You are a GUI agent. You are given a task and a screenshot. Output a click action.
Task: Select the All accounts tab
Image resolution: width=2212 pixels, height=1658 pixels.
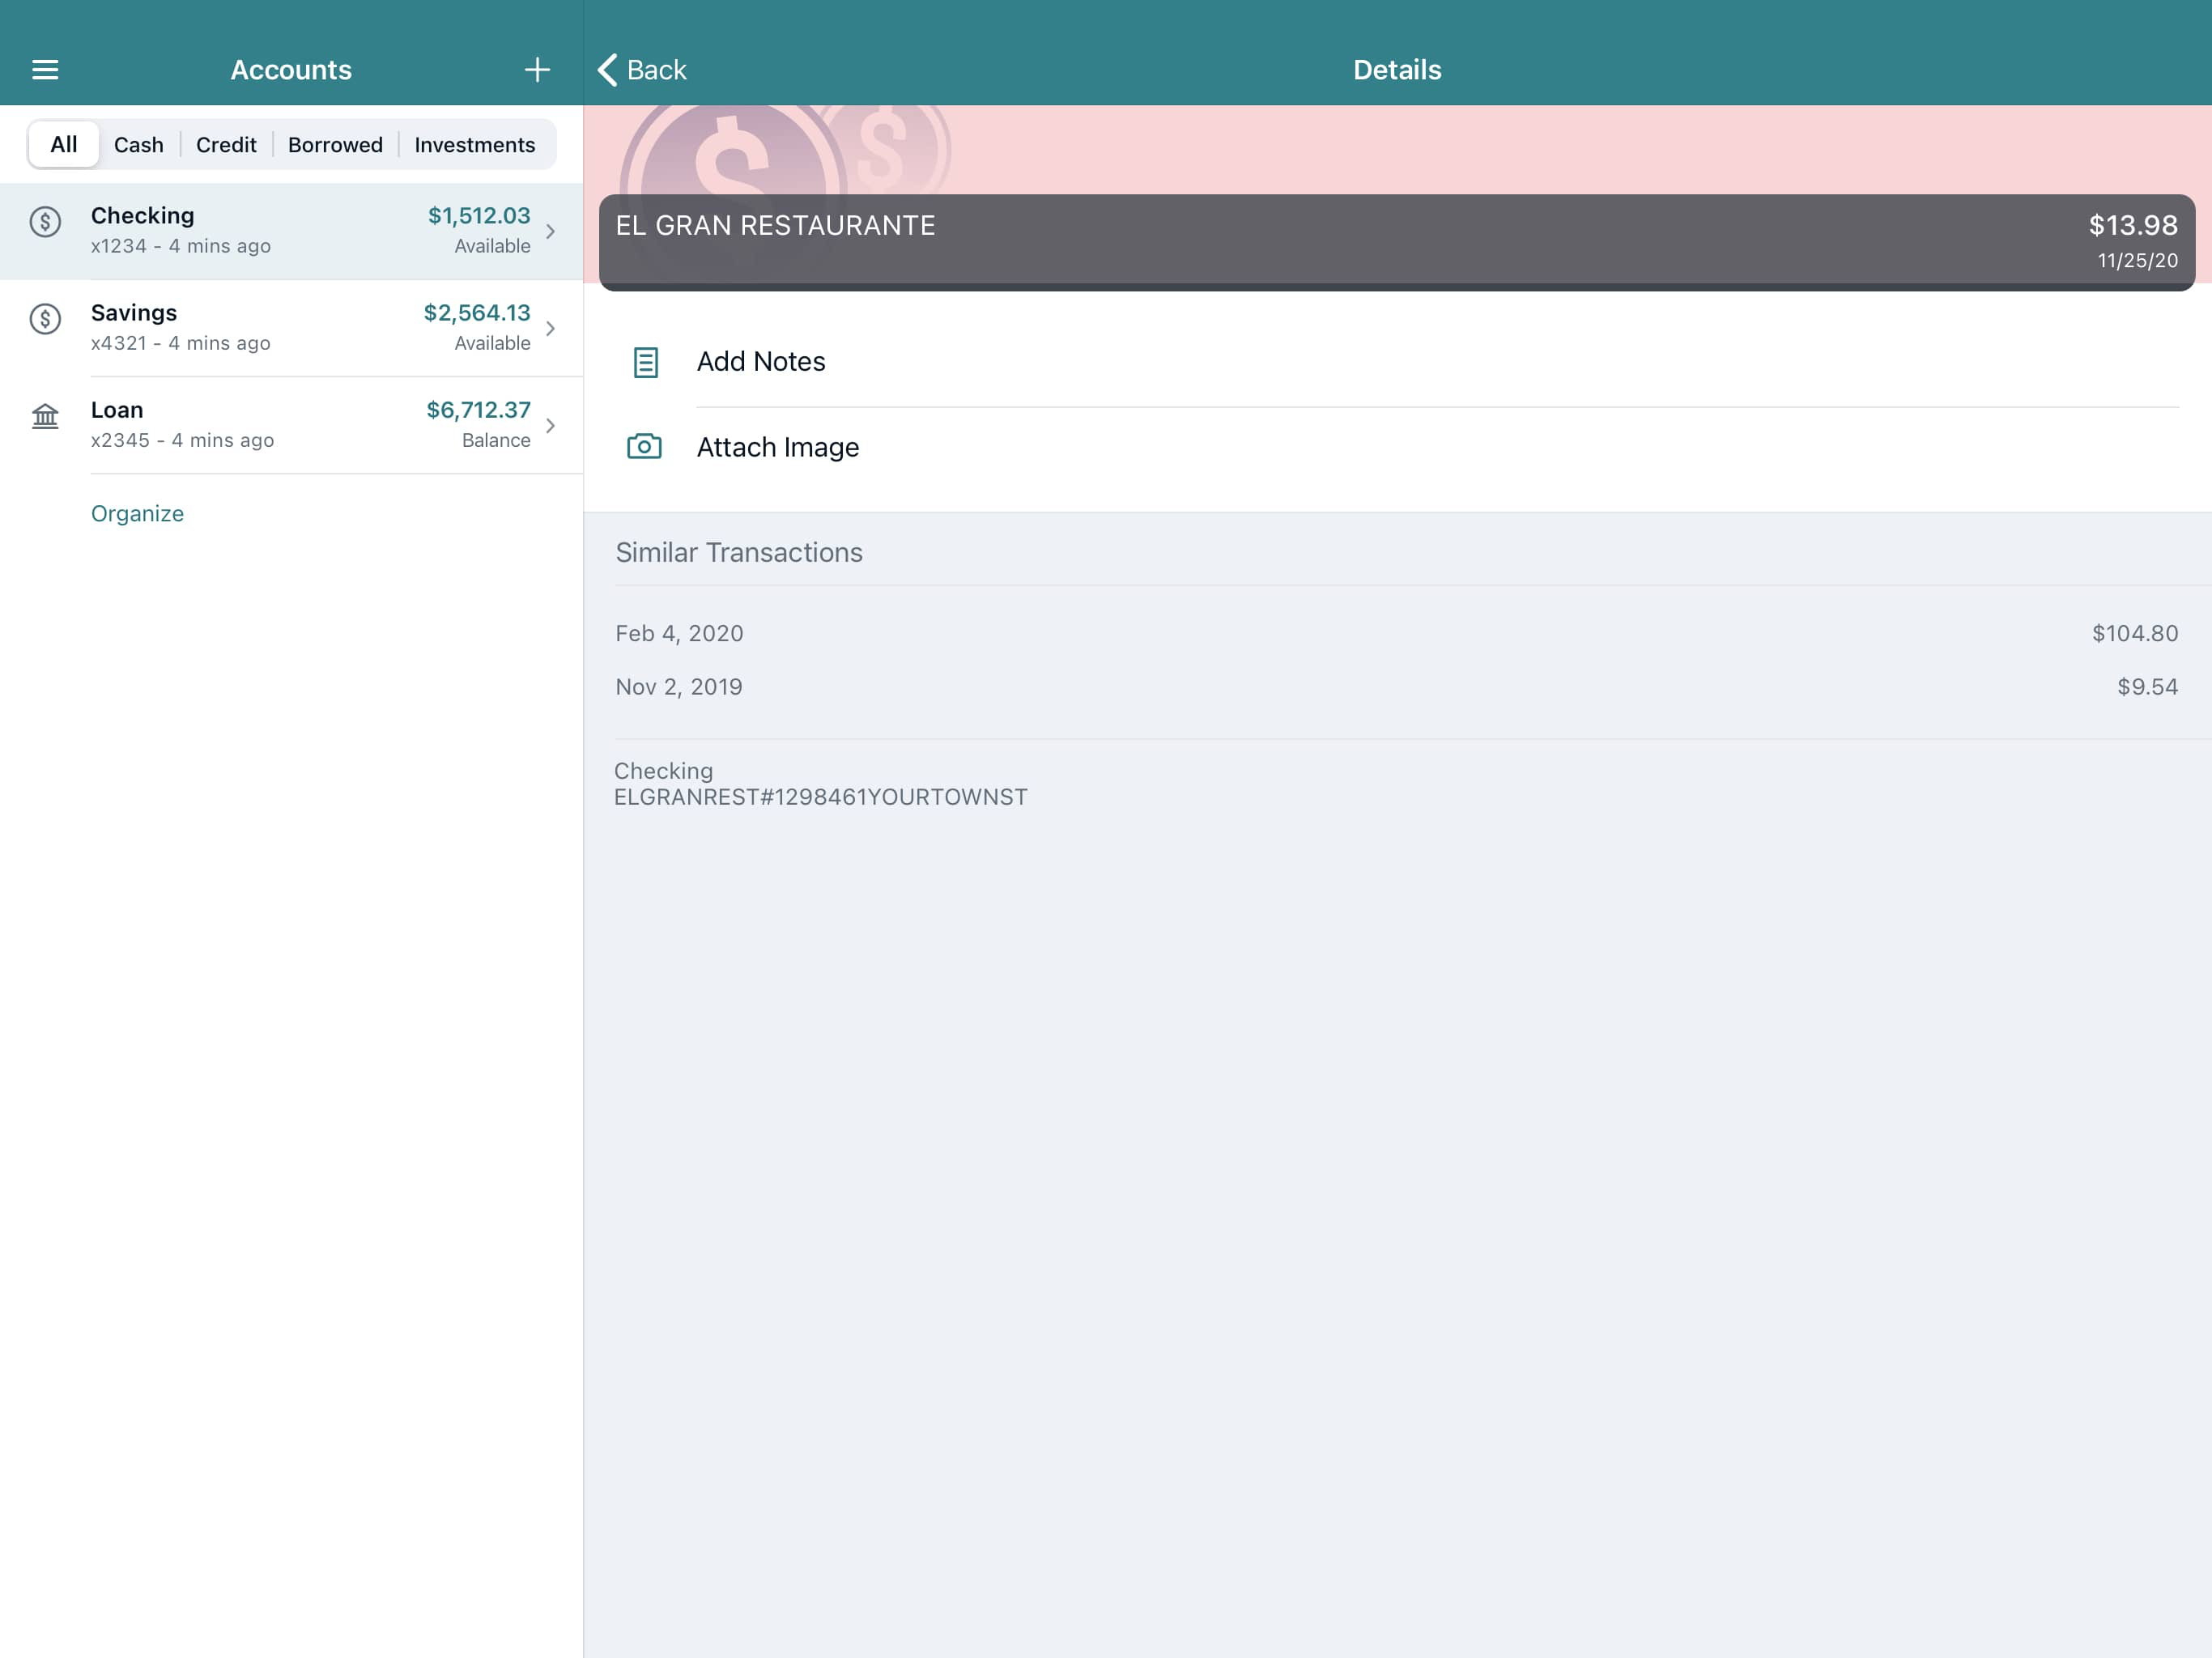pos(63,145)
